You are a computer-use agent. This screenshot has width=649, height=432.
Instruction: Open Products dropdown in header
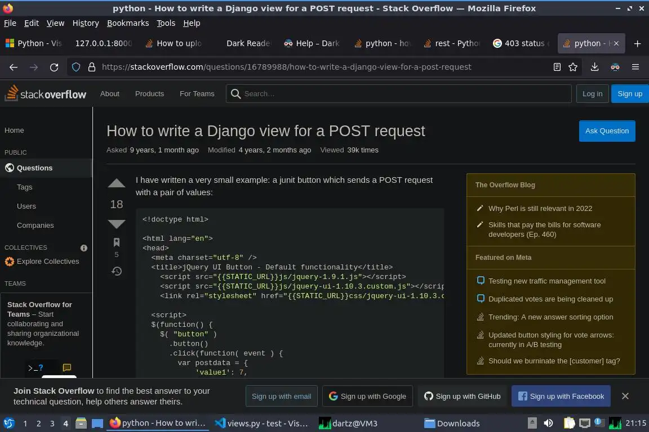click(149, 94)
